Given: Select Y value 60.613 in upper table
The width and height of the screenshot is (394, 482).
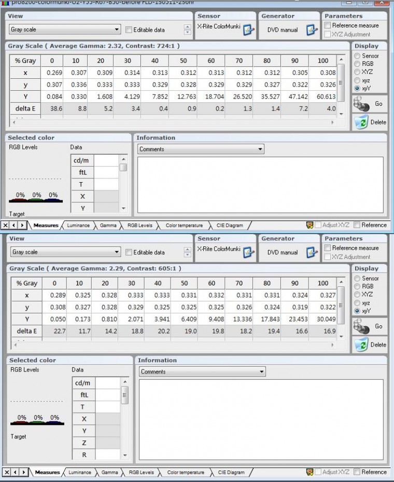Looking at the screenshot, I should pos(323,97).
